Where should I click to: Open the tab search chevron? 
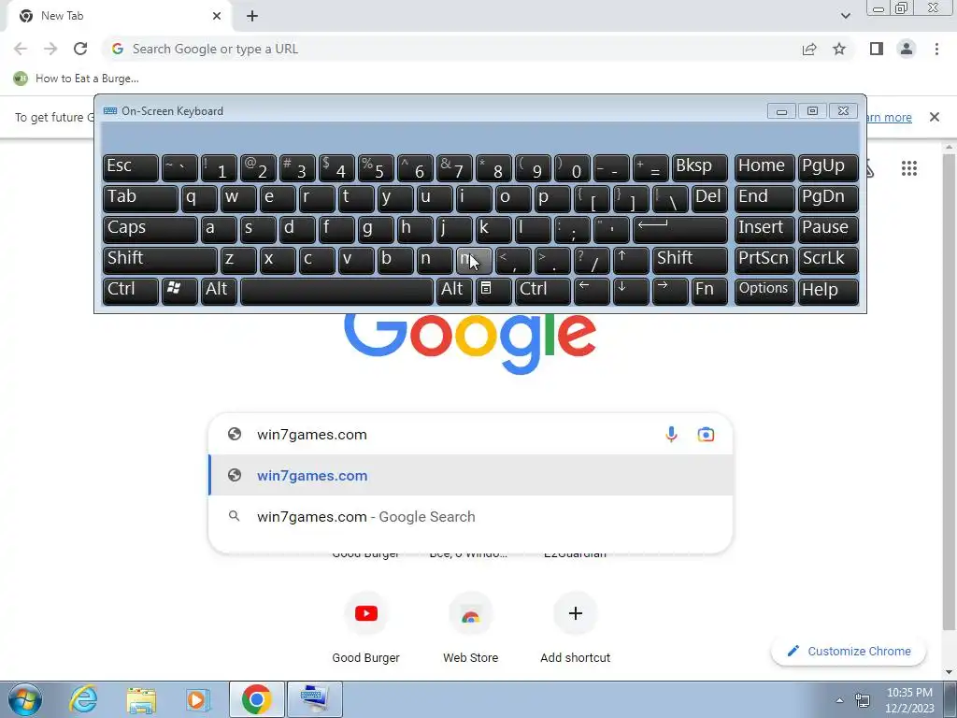pyautogui.click(x=845, y=16)
